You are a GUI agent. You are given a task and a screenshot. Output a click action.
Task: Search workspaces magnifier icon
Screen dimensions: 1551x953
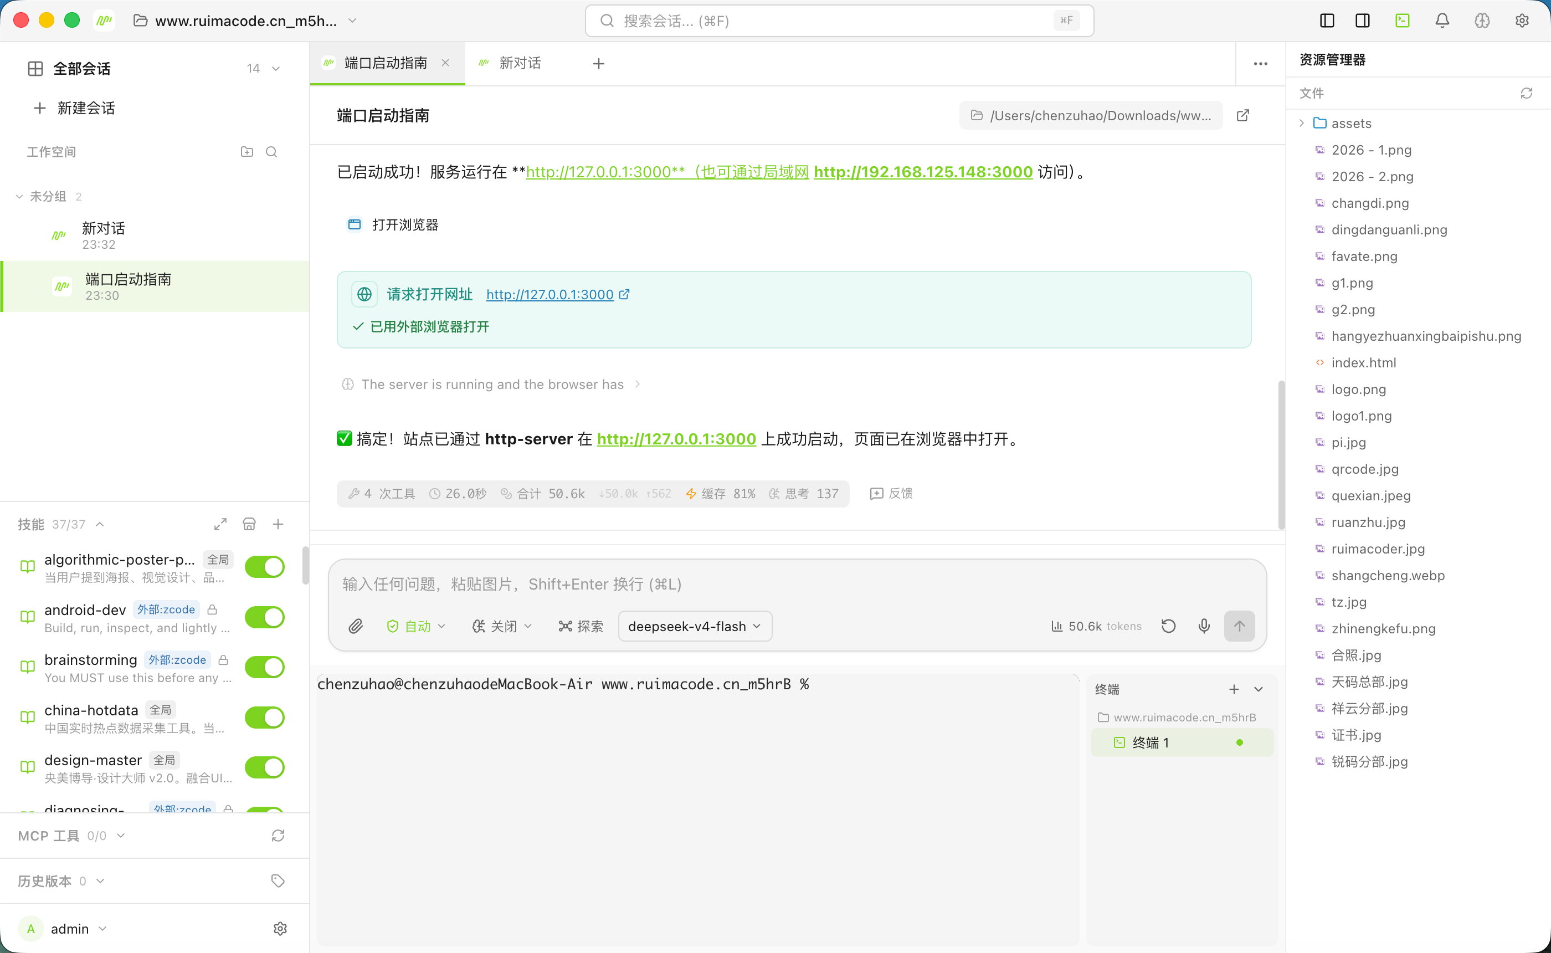(x=271, y=152)
